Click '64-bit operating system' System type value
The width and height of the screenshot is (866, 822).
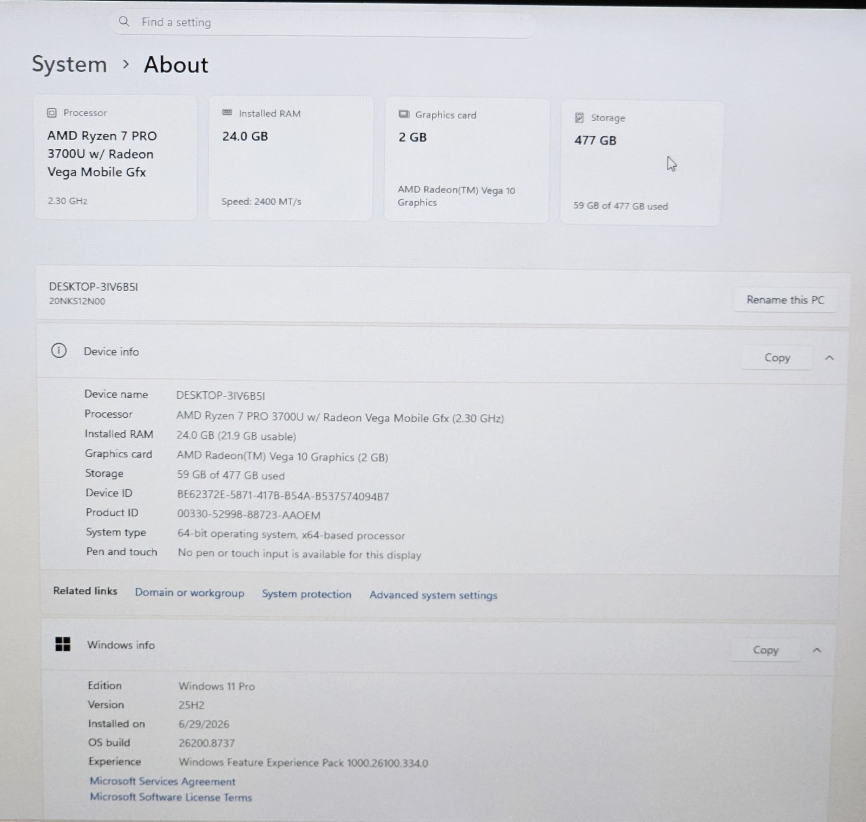coord(291,535)
